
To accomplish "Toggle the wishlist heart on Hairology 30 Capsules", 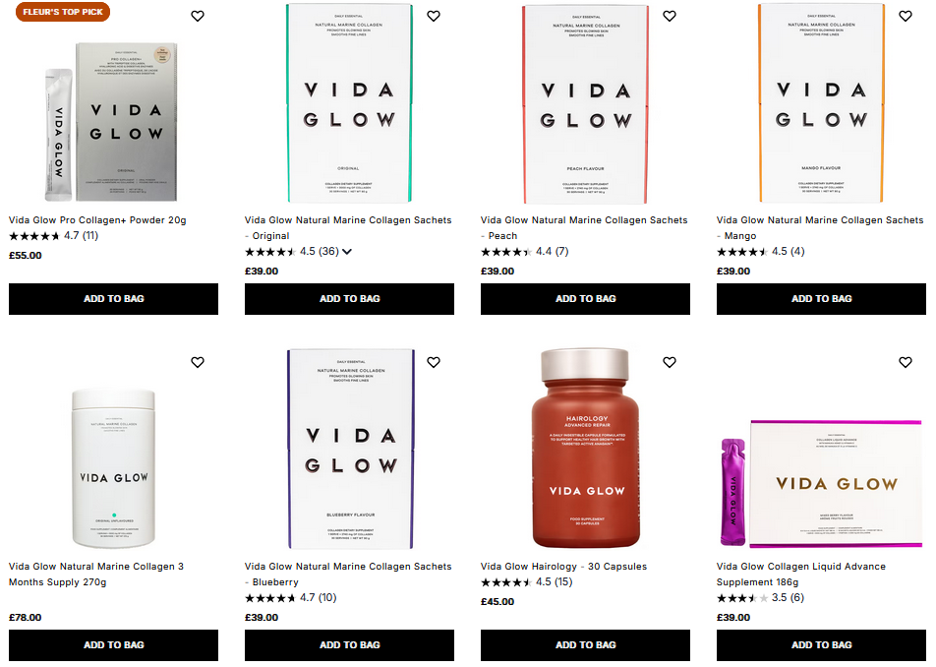I will (x=670, y=362).
